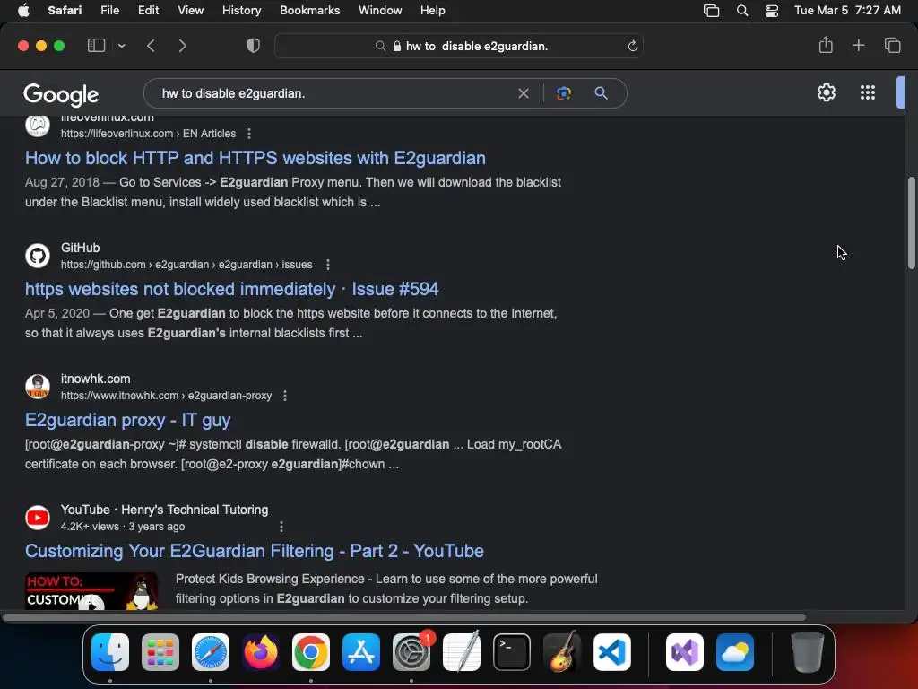918x689 pixels.
Task: Open Google Chrome from the Dock
Action: (x=311, y=652)
